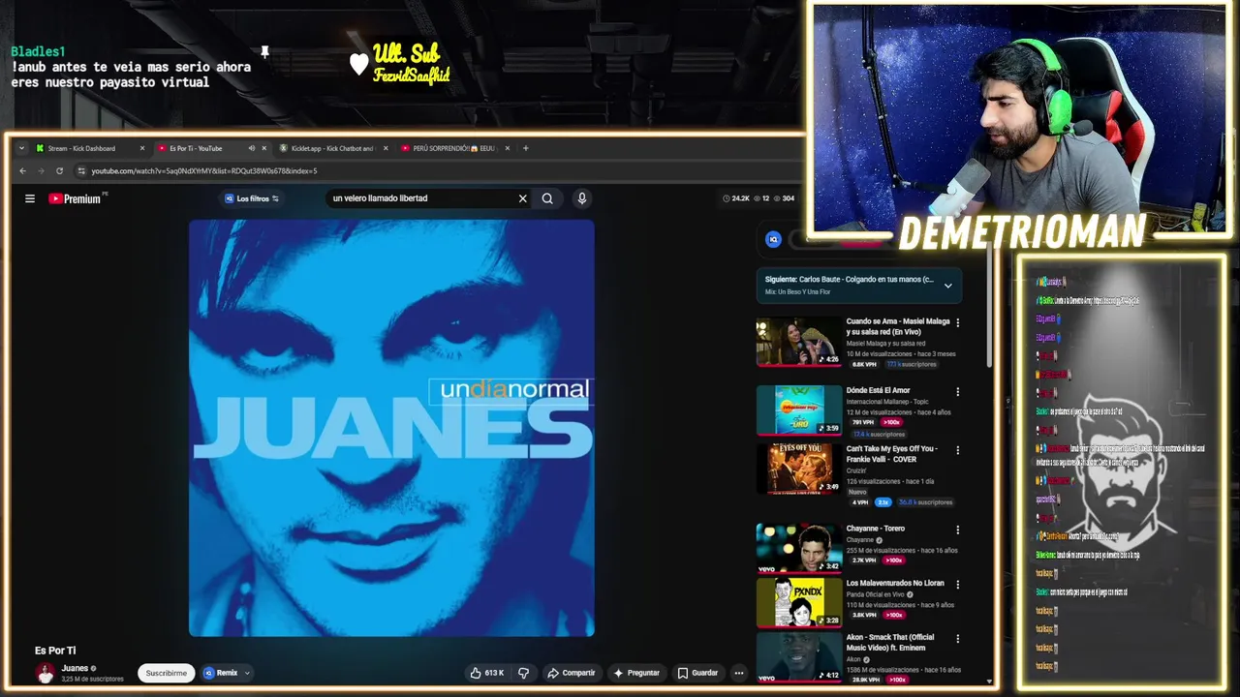Like the video showing 613 K
The height and width of the screenshot is (697, 1240).
(487, 673)
